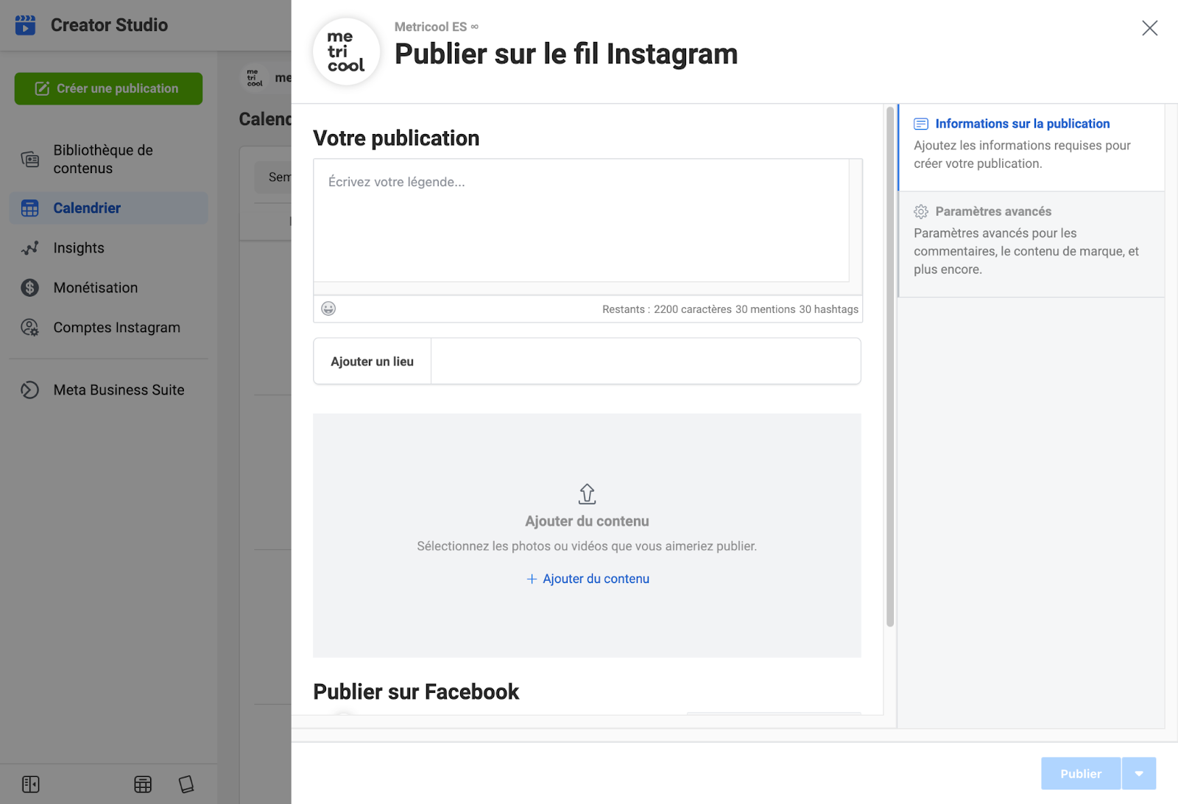Open the Paramètres avancés tab
This screenshot has height=804, width=1178.
click(1031, 244)
